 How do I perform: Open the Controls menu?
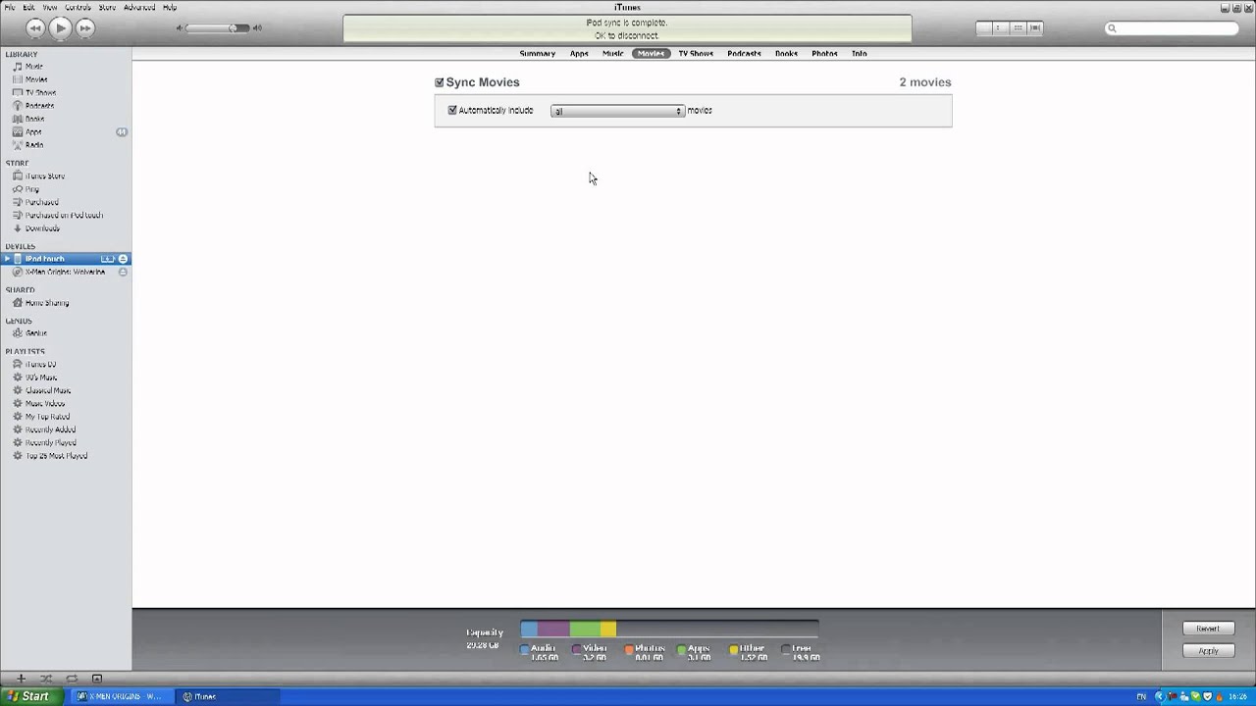coord(78,7)
